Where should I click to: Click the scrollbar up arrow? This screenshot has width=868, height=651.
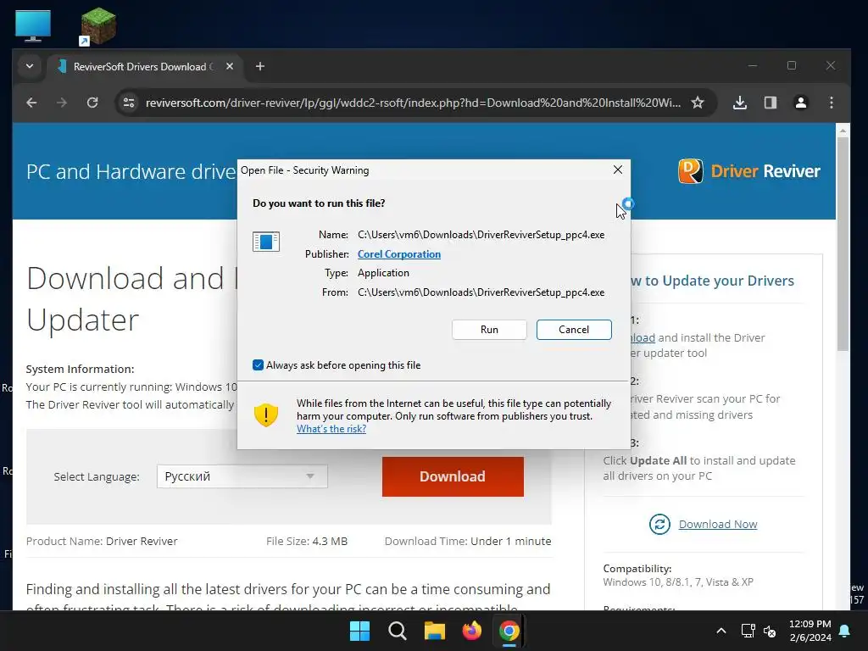tap(843, 131)
